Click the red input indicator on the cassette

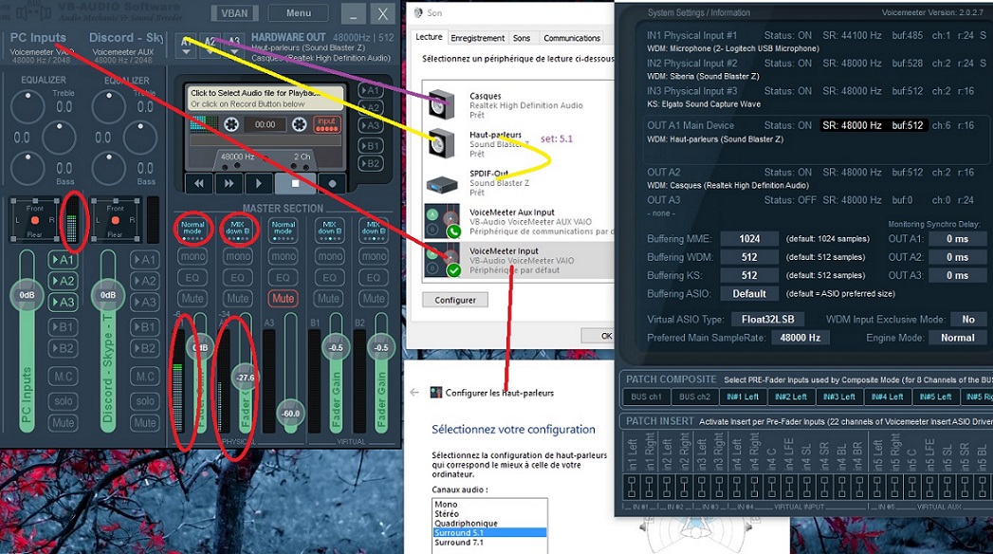click(327, 124)
